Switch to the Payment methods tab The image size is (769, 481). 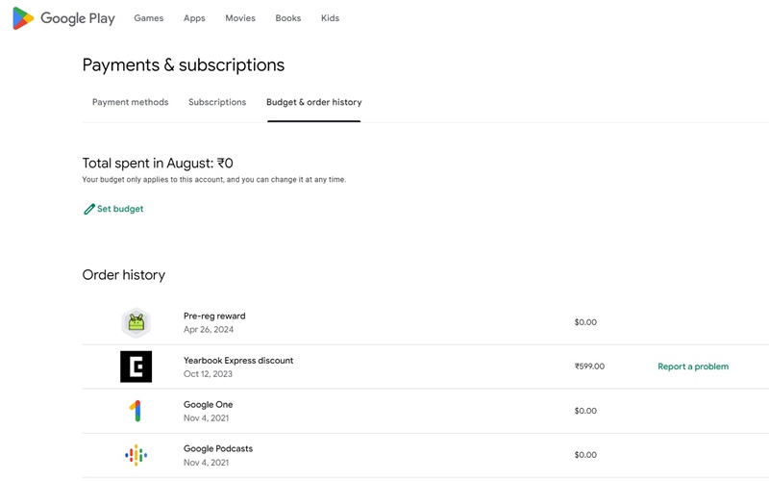[131, 102]
